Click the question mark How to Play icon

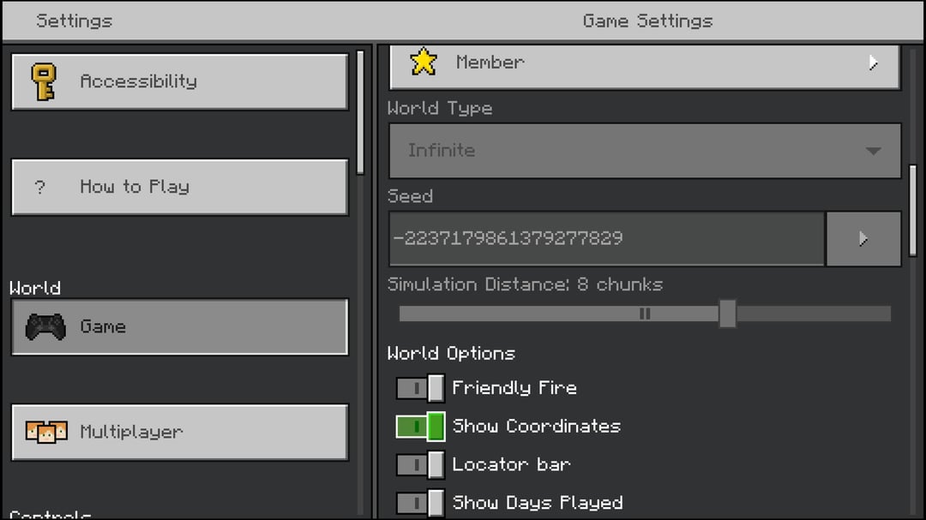tap(39, 188)
